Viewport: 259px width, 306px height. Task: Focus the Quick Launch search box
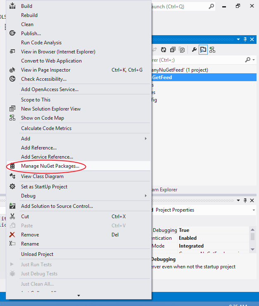pos(179,7)
